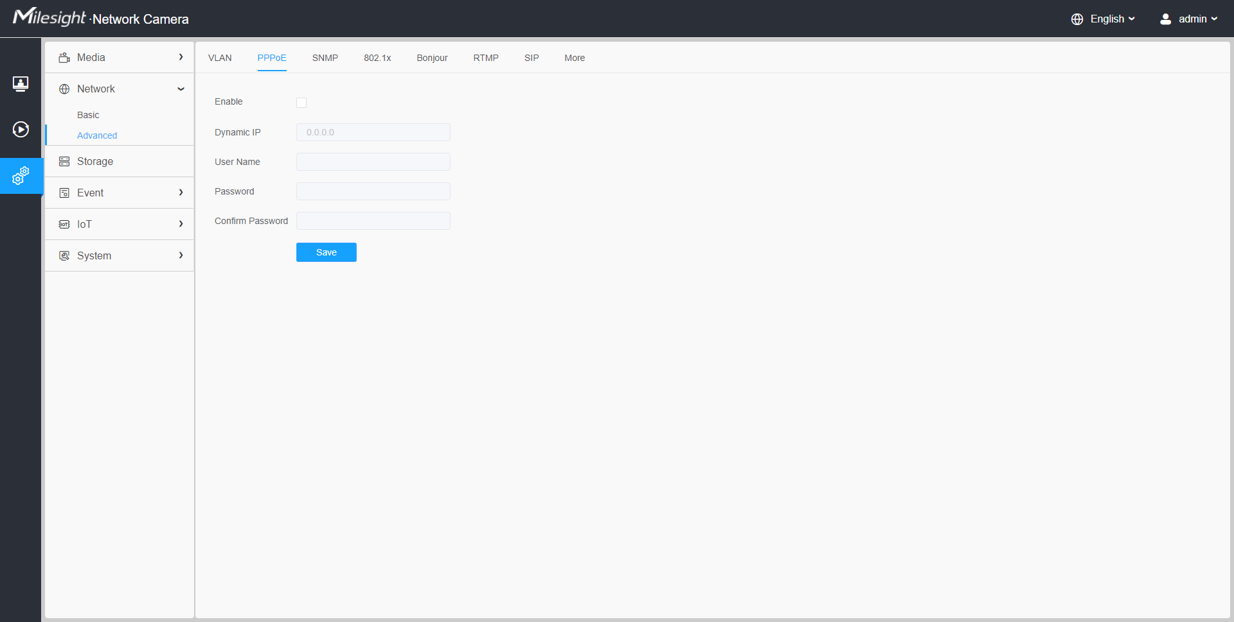Click the IoT menu icon
Viewport: 1234px width, 622px height.
(x=64, y=225)
